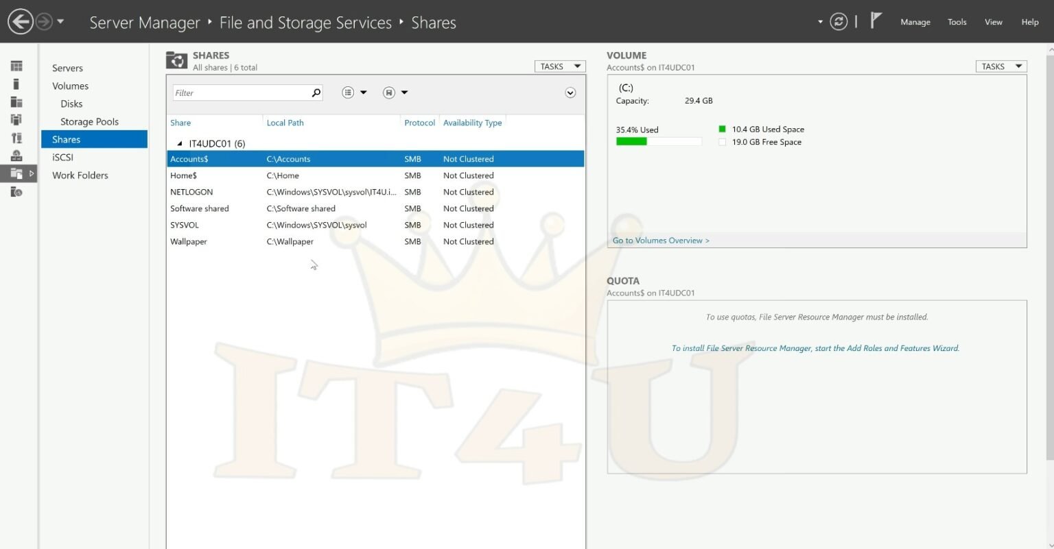The width and height of the screenshot is (1054, 549).
Task: Select the All Servers sidebar icon
Action: coord(16,102)
